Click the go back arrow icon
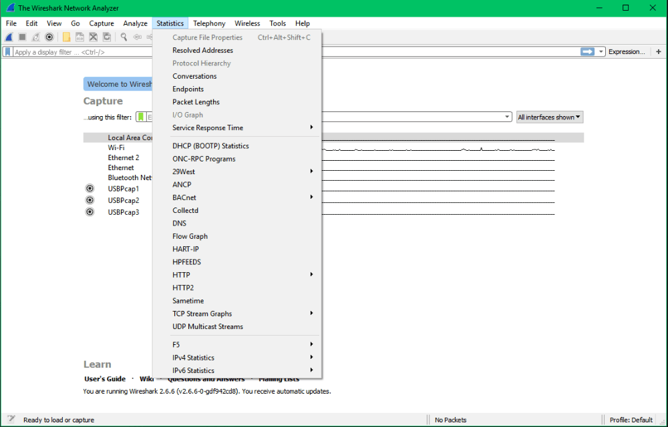The image size is (668, 427). tap(137, 37)
